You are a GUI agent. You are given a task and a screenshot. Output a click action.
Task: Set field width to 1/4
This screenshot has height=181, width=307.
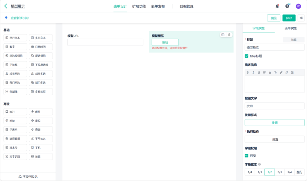[250, 172]
